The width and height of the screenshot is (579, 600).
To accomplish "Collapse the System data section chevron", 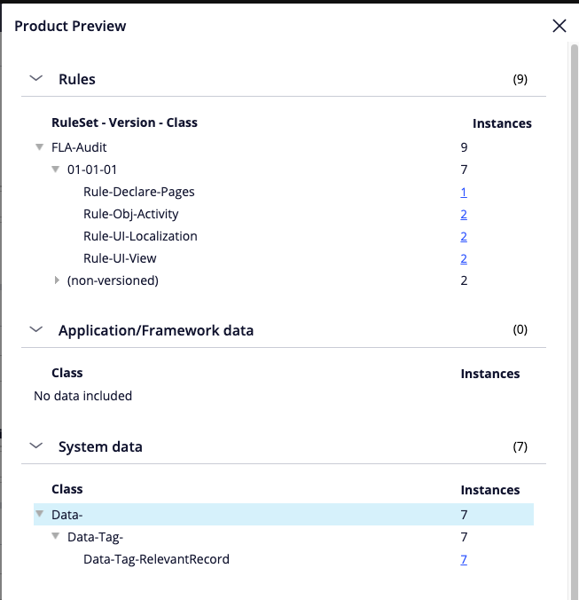I will 36,446.
